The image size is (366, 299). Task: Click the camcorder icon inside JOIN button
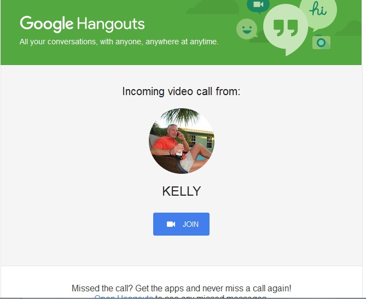[x=171, y=224]
